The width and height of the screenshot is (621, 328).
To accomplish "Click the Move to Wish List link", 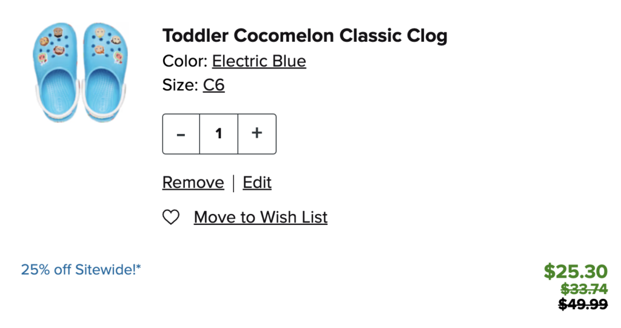I will [x=261, y=217].
